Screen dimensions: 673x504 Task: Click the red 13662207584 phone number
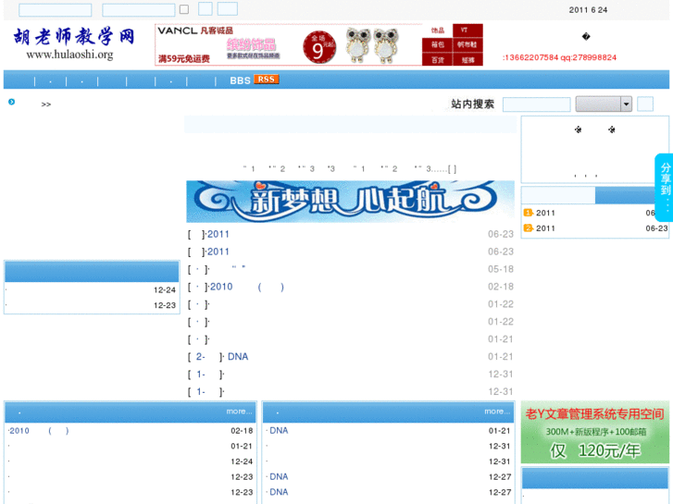[531, 57]
